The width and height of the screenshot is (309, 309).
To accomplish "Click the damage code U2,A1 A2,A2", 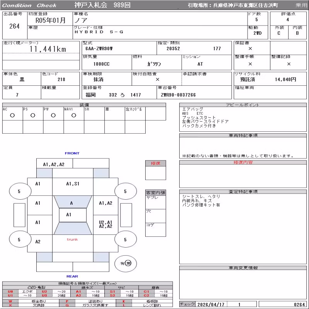I will (105, 224).
